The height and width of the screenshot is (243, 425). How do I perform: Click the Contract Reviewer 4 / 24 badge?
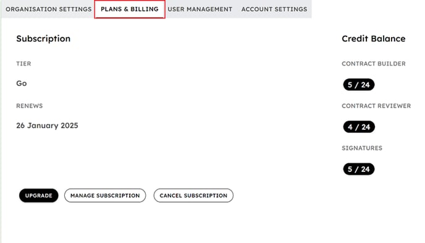359,127
